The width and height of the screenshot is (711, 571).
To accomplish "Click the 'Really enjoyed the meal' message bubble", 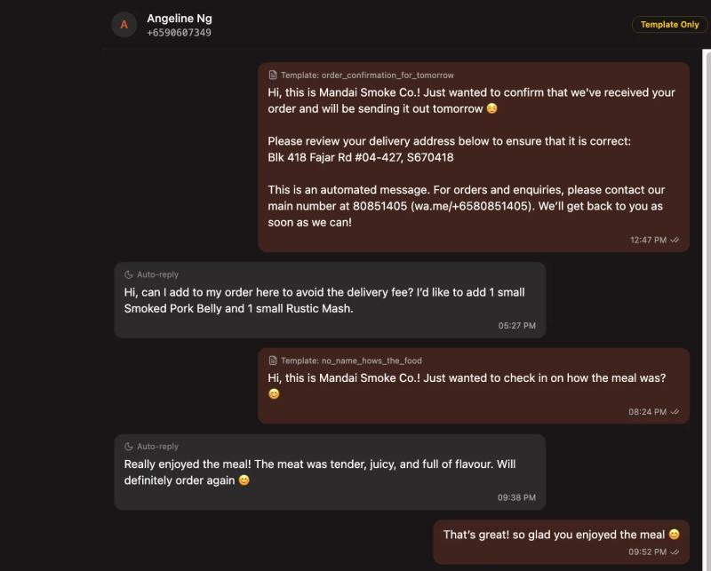I will [330, 472].
